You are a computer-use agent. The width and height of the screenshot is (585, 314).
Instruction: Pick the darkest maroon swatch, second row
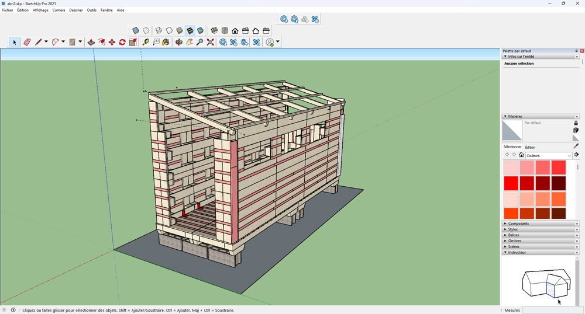pos(559,183)
